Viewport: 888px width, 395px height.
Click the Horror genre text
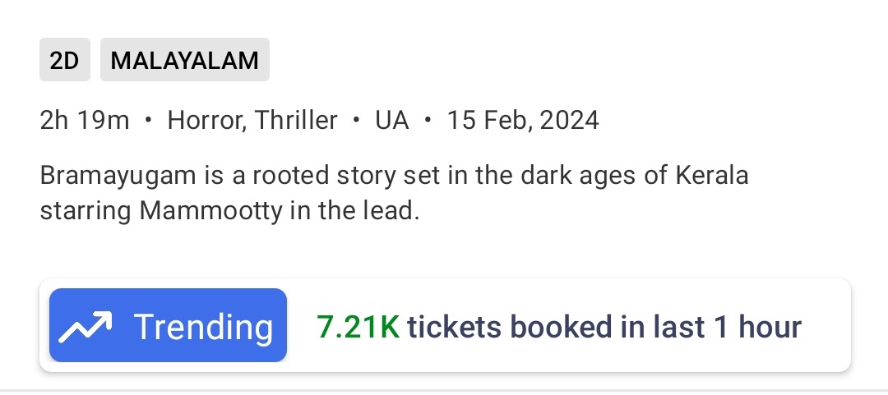205,121
